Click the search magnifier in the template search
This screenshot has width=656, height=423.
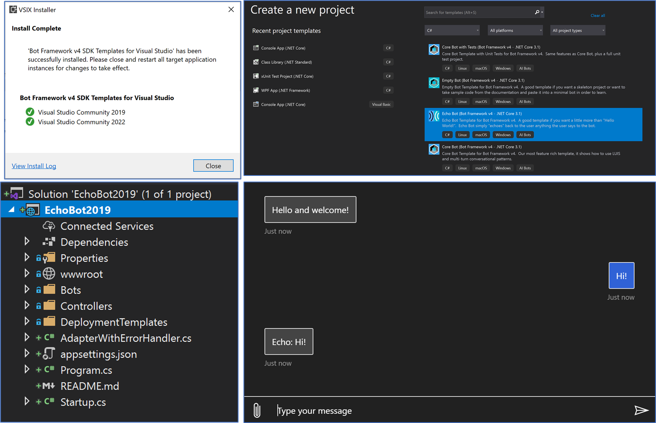pos(537,12)
